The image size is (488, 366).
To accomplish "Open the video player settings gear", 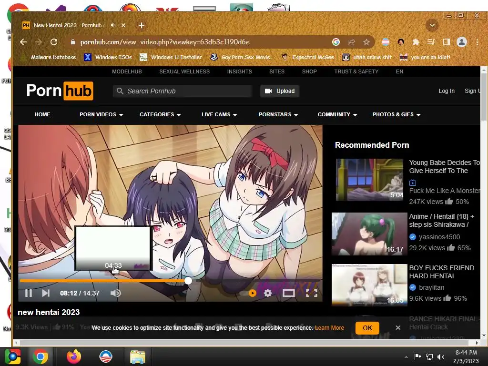I will coord(268,293).
